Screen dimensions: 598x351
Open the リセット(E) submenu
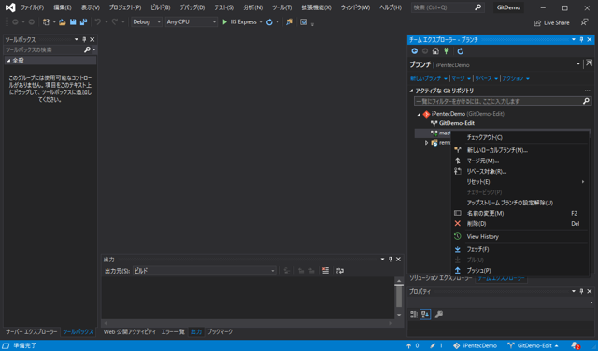[520, 182]
